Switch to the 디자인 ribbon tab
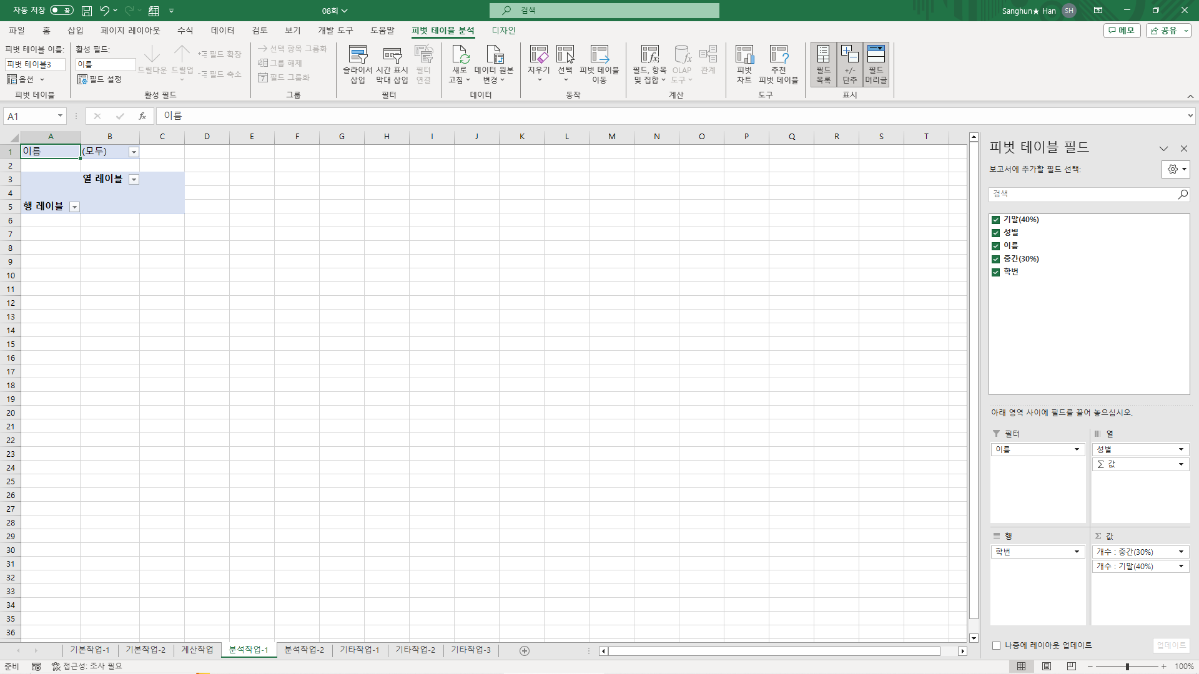Screen dimensions: 1199x674 (503, 31)
